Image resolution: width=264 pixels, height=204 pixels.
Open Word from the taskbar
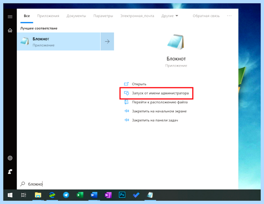click(x=94, y=195)
